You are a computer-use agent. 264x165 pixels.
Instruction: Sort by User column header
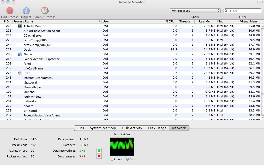133,21
